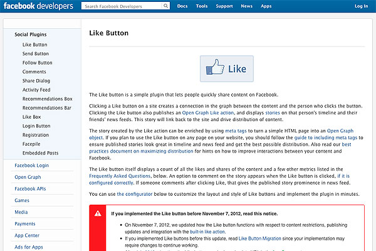
Task: Go to App Center section
Action: pyautogui.click(x=27, y=236)
